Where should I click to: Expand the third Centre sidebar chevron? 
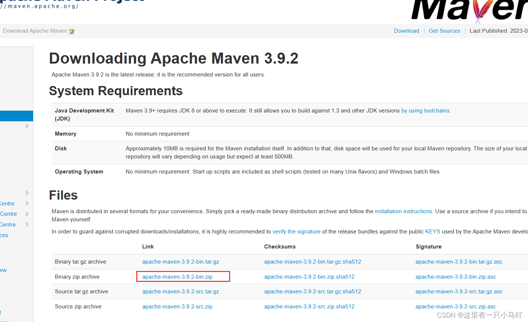pyautogui.click(x=27, y=225)
